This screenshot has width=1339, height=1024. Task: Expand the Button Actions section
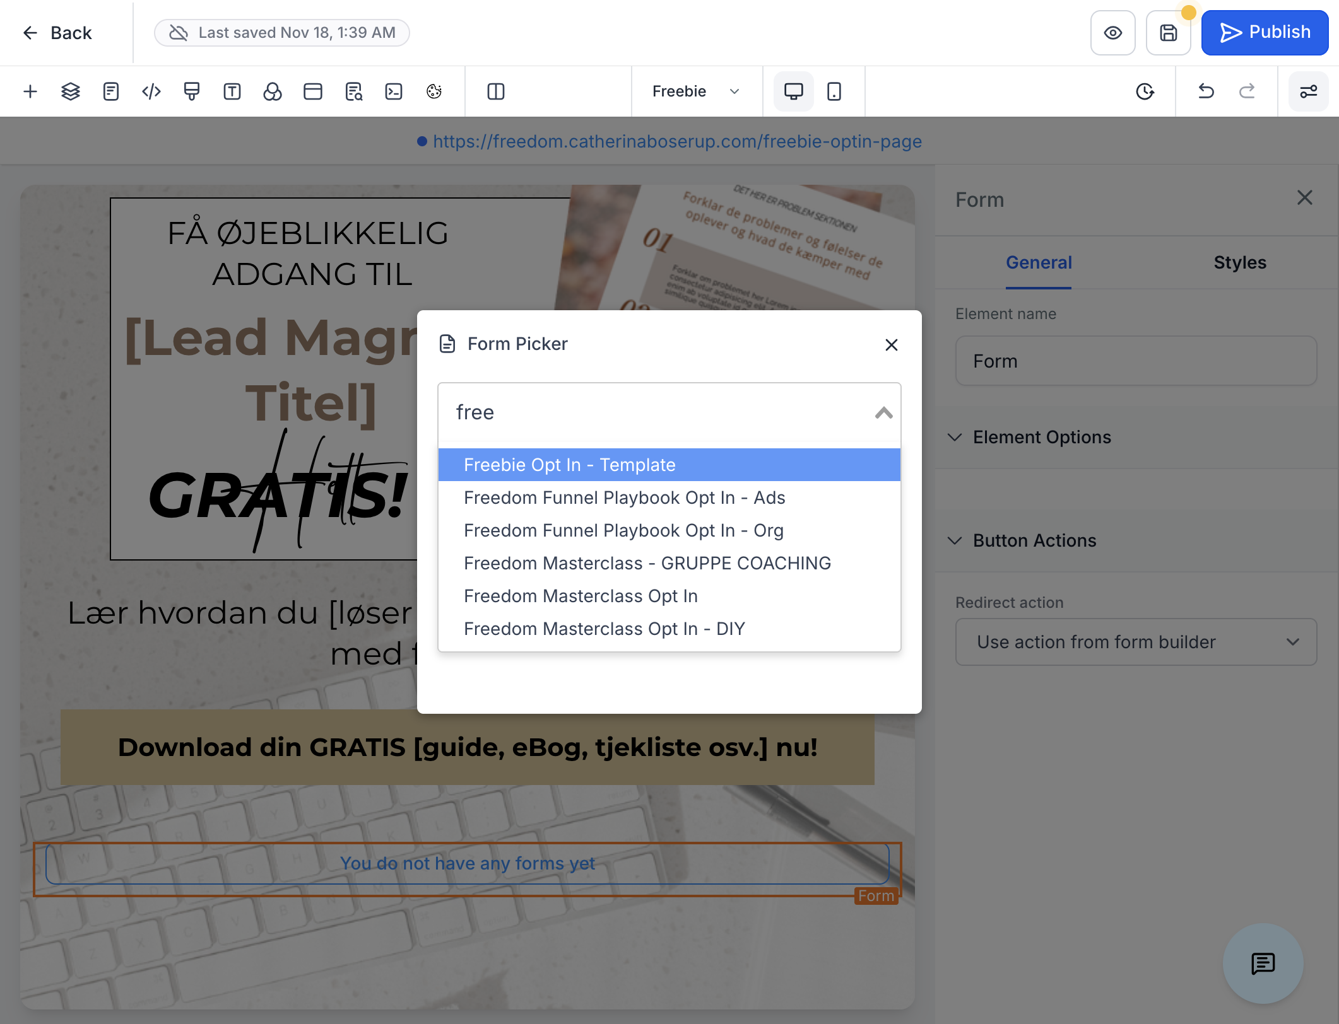[1034, 540]
